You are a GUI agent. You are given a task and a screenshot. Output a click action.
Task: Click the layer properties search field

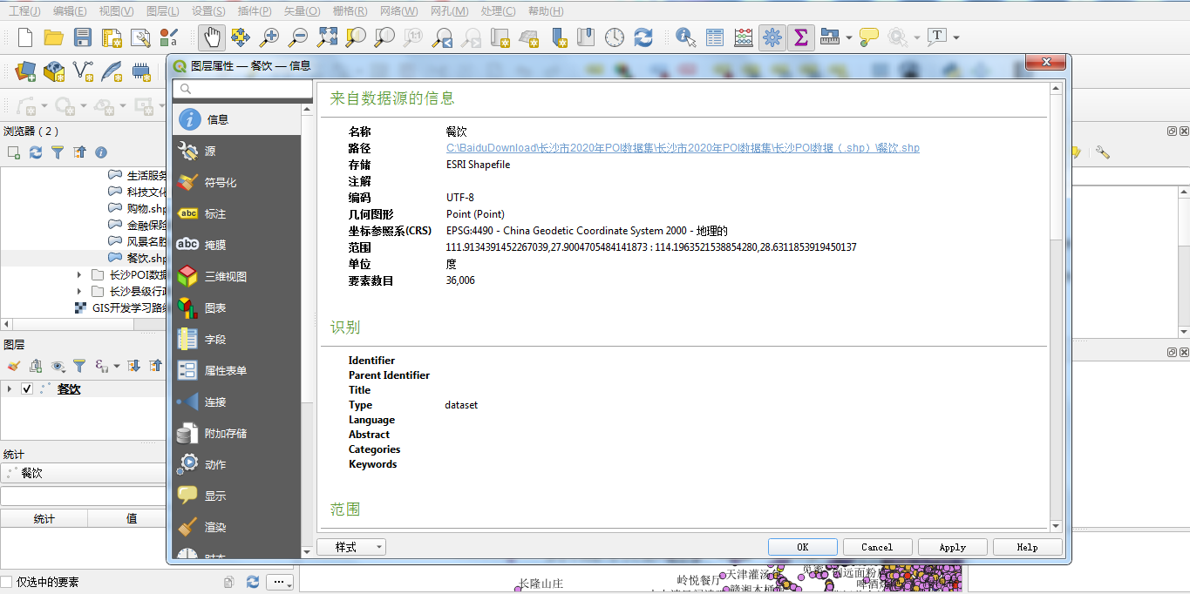[x=242, y=89]
